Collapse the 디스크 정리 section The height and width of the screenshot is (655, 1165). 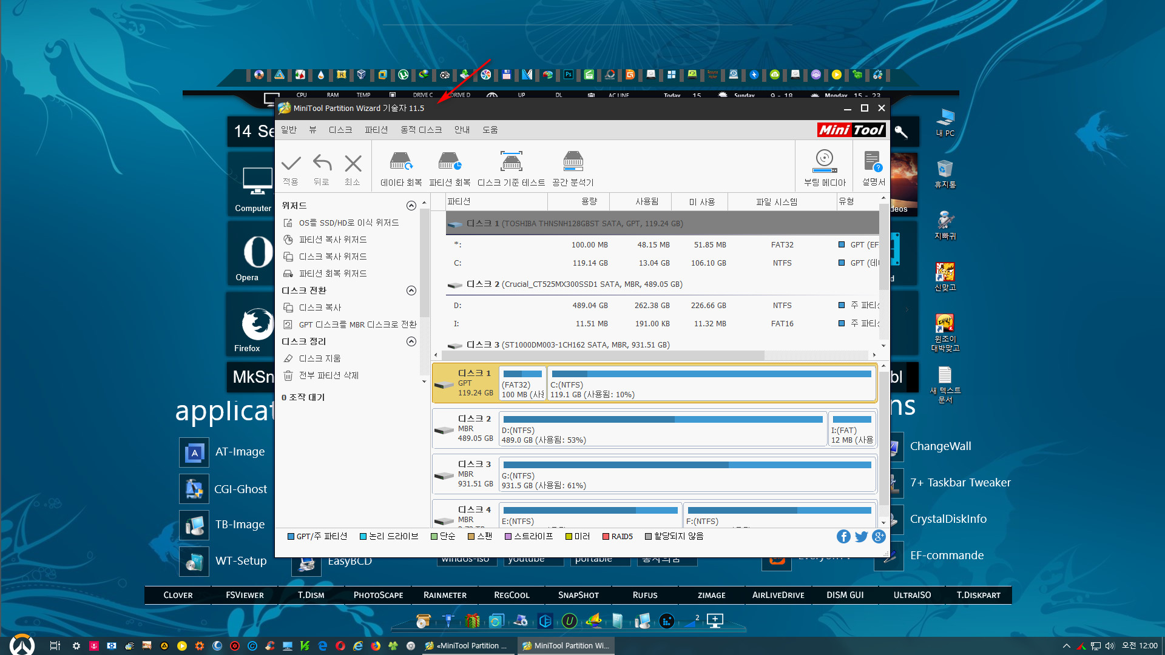coord(411,341)
